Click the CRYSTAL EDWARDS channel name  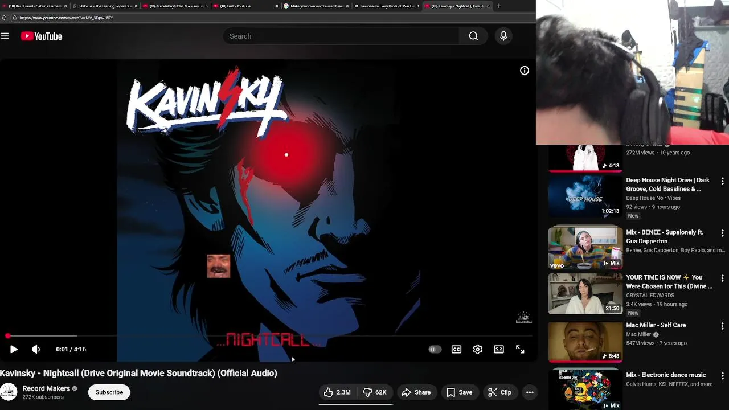pyautogui.click(x=650, y=296)
